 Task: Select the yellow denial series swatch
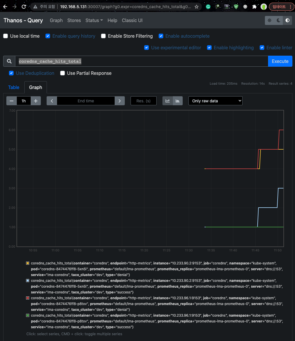coord(28,263)
